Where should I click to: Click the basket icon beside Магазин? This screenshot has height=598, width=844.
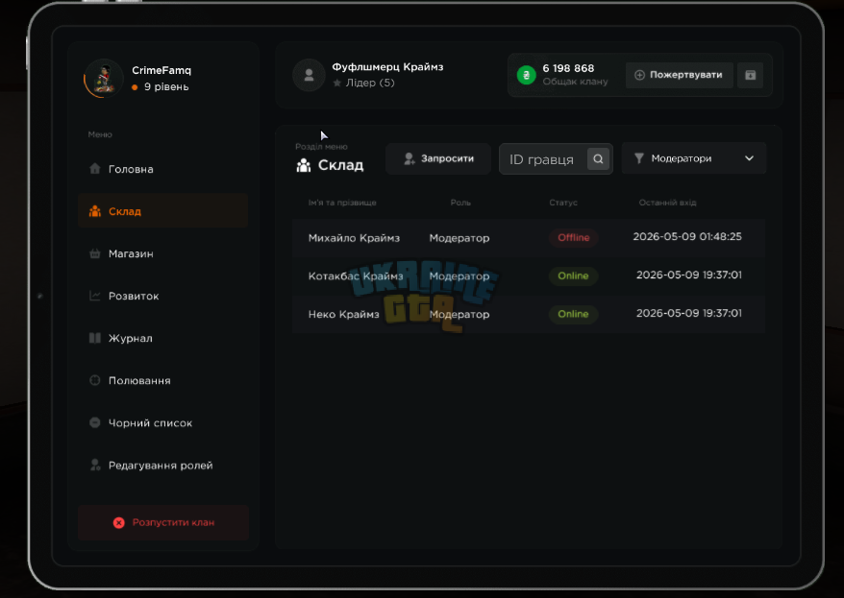[95, 253]
